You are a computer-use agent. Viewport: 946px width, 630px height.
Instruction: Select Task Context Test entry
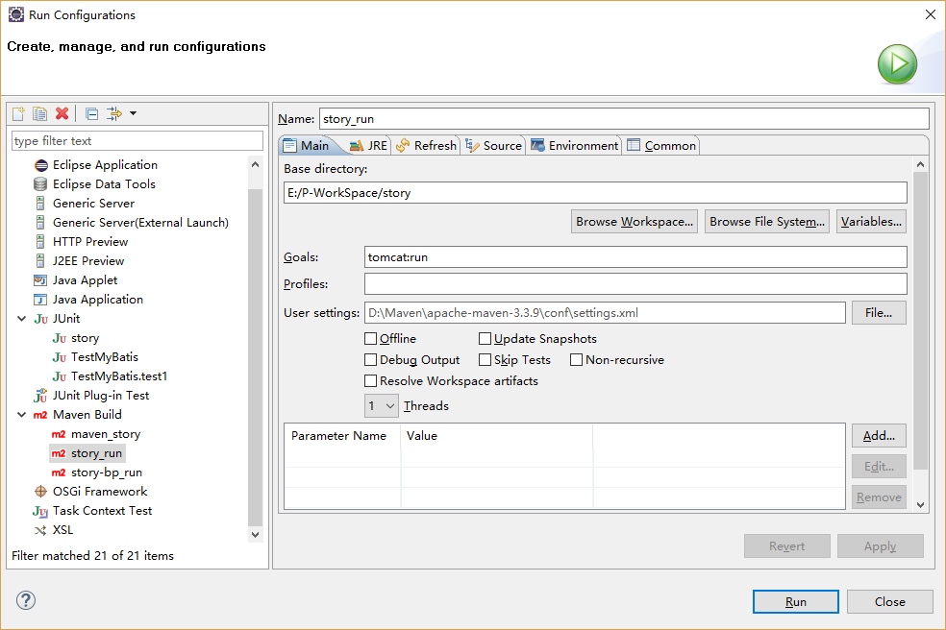[102, 511]
